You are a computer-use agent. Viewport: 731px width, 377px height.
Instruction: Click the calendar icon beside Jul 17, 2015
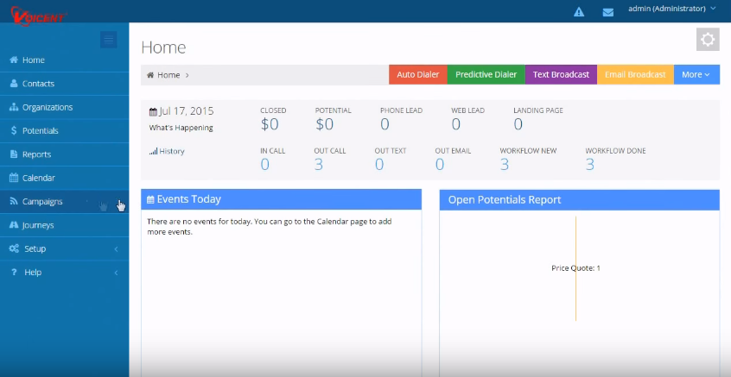[153, 111]
